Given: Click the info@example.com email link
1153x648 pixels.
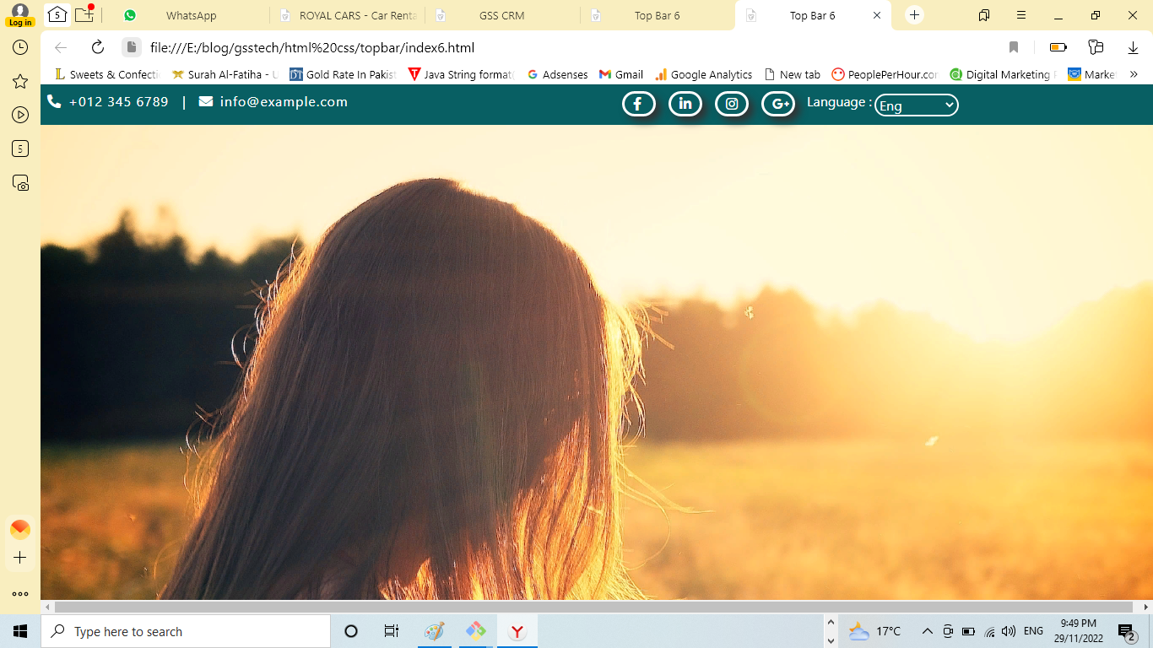Looking at the screenshot, I should tap(284, 102).
